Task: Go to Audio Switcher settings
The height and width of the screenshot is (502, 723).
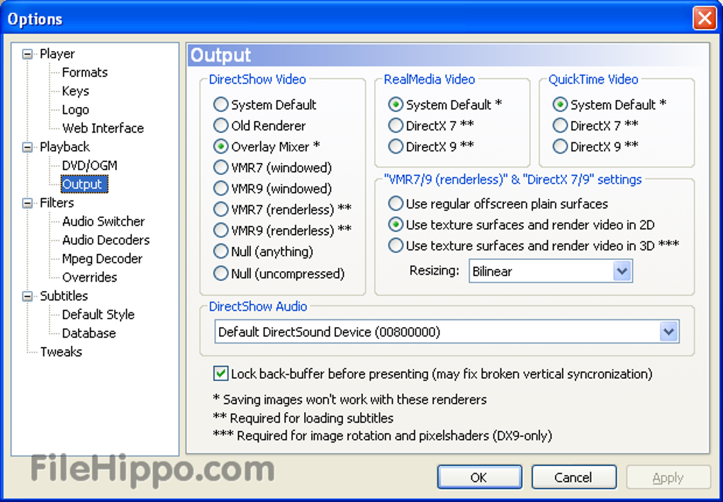Action: tap(103, 222)
